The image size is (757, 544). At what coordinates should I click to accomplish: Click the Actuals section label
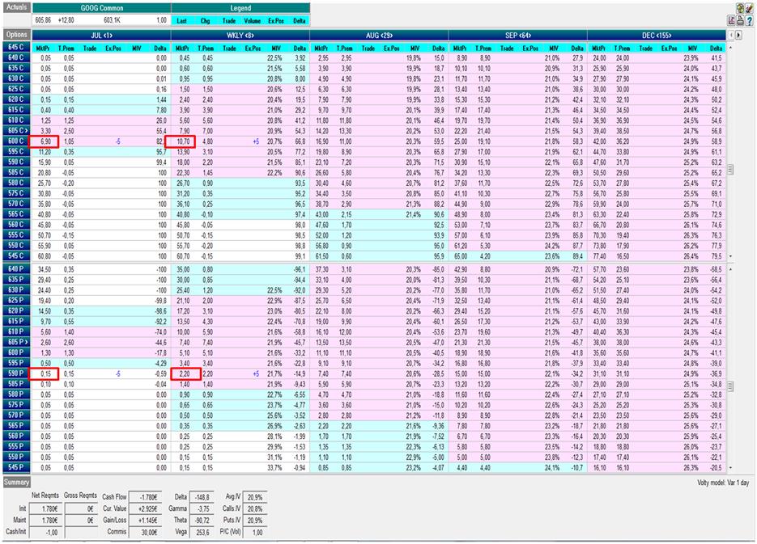pos(16,7)
